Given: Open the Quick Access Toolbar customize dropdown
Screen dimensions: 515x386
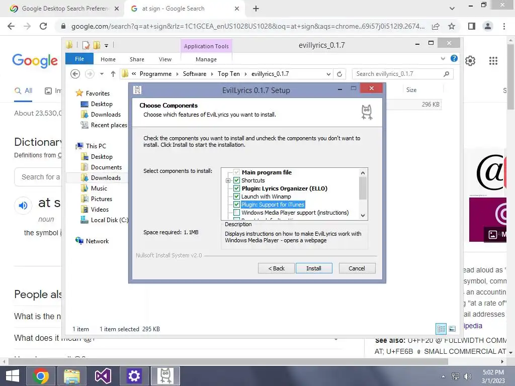Looking at the screenshot, I should pyautogui.click(x=106, y=45).
